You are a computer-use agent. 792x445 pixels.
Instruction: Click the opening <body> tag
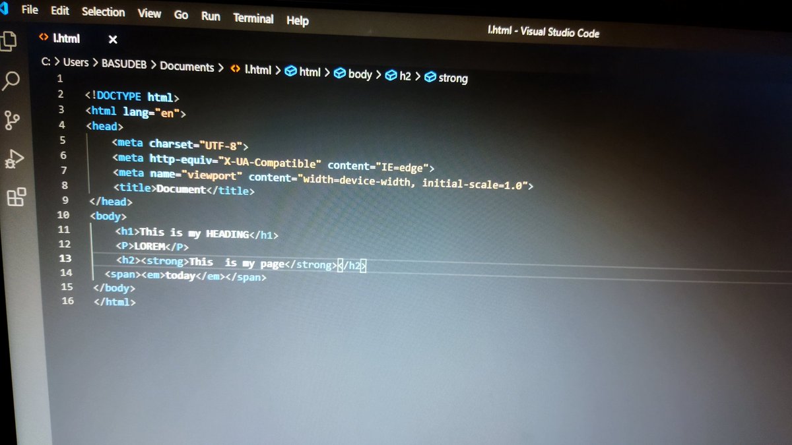coord(108,216)
